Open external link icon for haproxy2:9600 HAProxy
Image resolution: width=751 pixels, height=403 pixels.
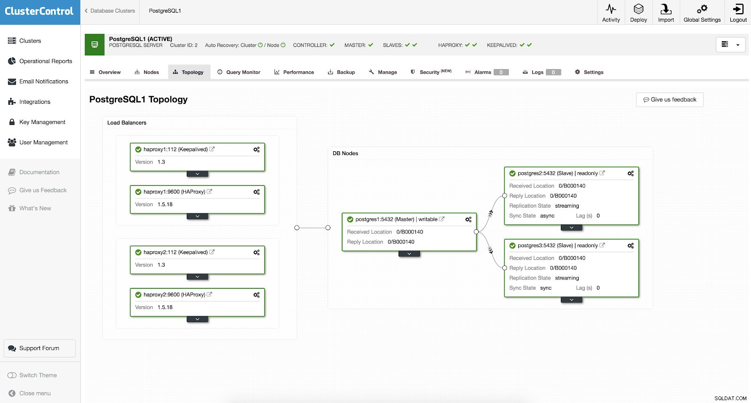209,294
